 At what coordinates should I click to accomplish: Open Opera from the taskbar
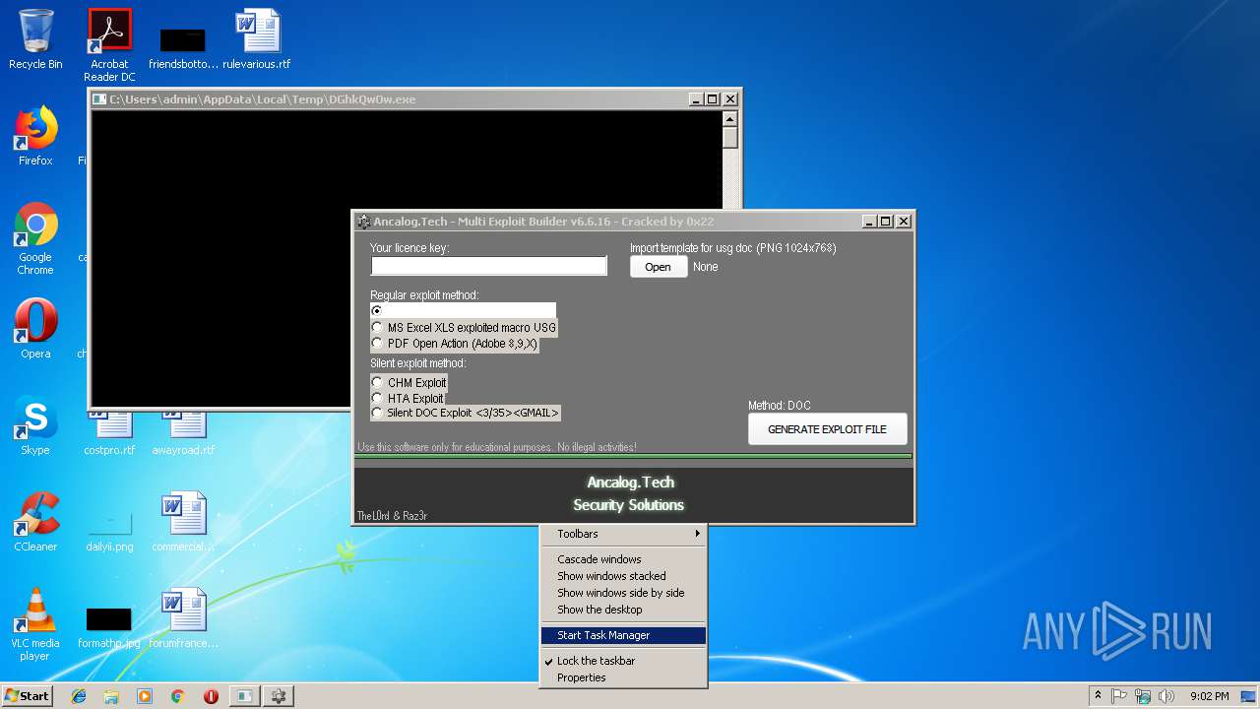tap(211, 696)
